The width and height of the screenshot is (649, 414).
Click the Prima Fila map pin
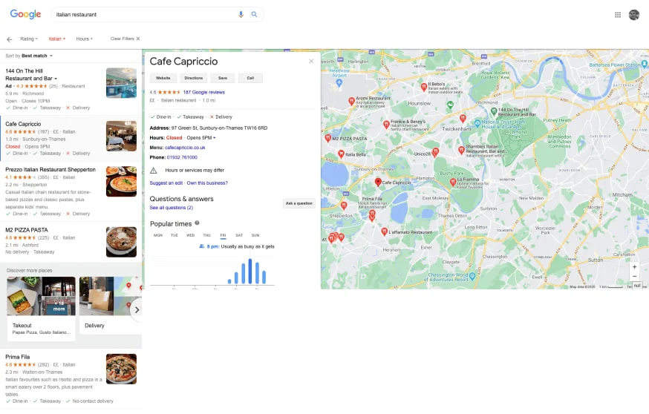(372, 214)
